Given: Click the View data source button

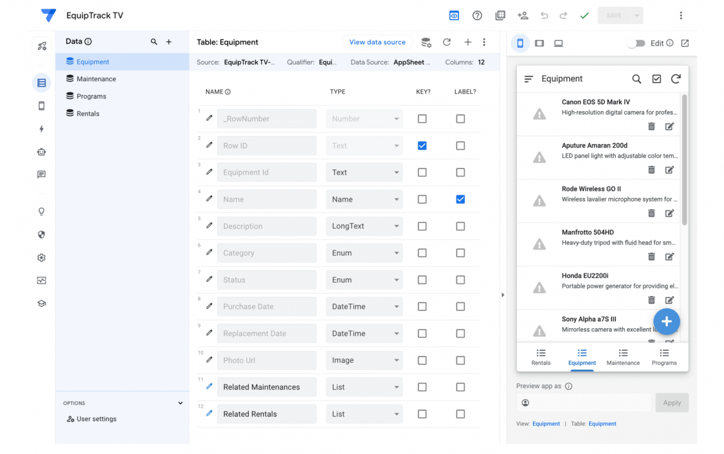Looking at the screenshot, I should coord(378,42).
